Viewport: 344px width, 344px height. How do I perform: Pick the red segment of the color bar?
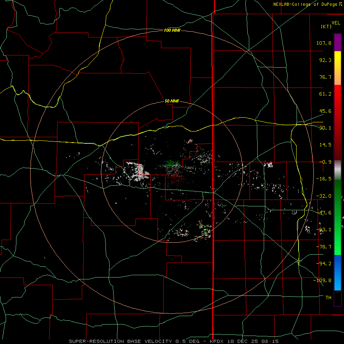338,122
